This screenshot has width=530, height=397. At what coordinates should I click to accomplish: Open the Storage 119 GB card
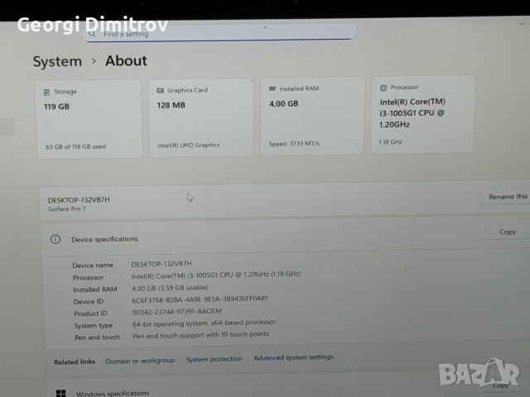[x=89, y=119]
